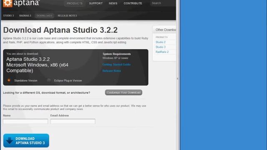267x150 pixels.
Task: Open the Studio 2 sidebar link
Action: (160, 42)
